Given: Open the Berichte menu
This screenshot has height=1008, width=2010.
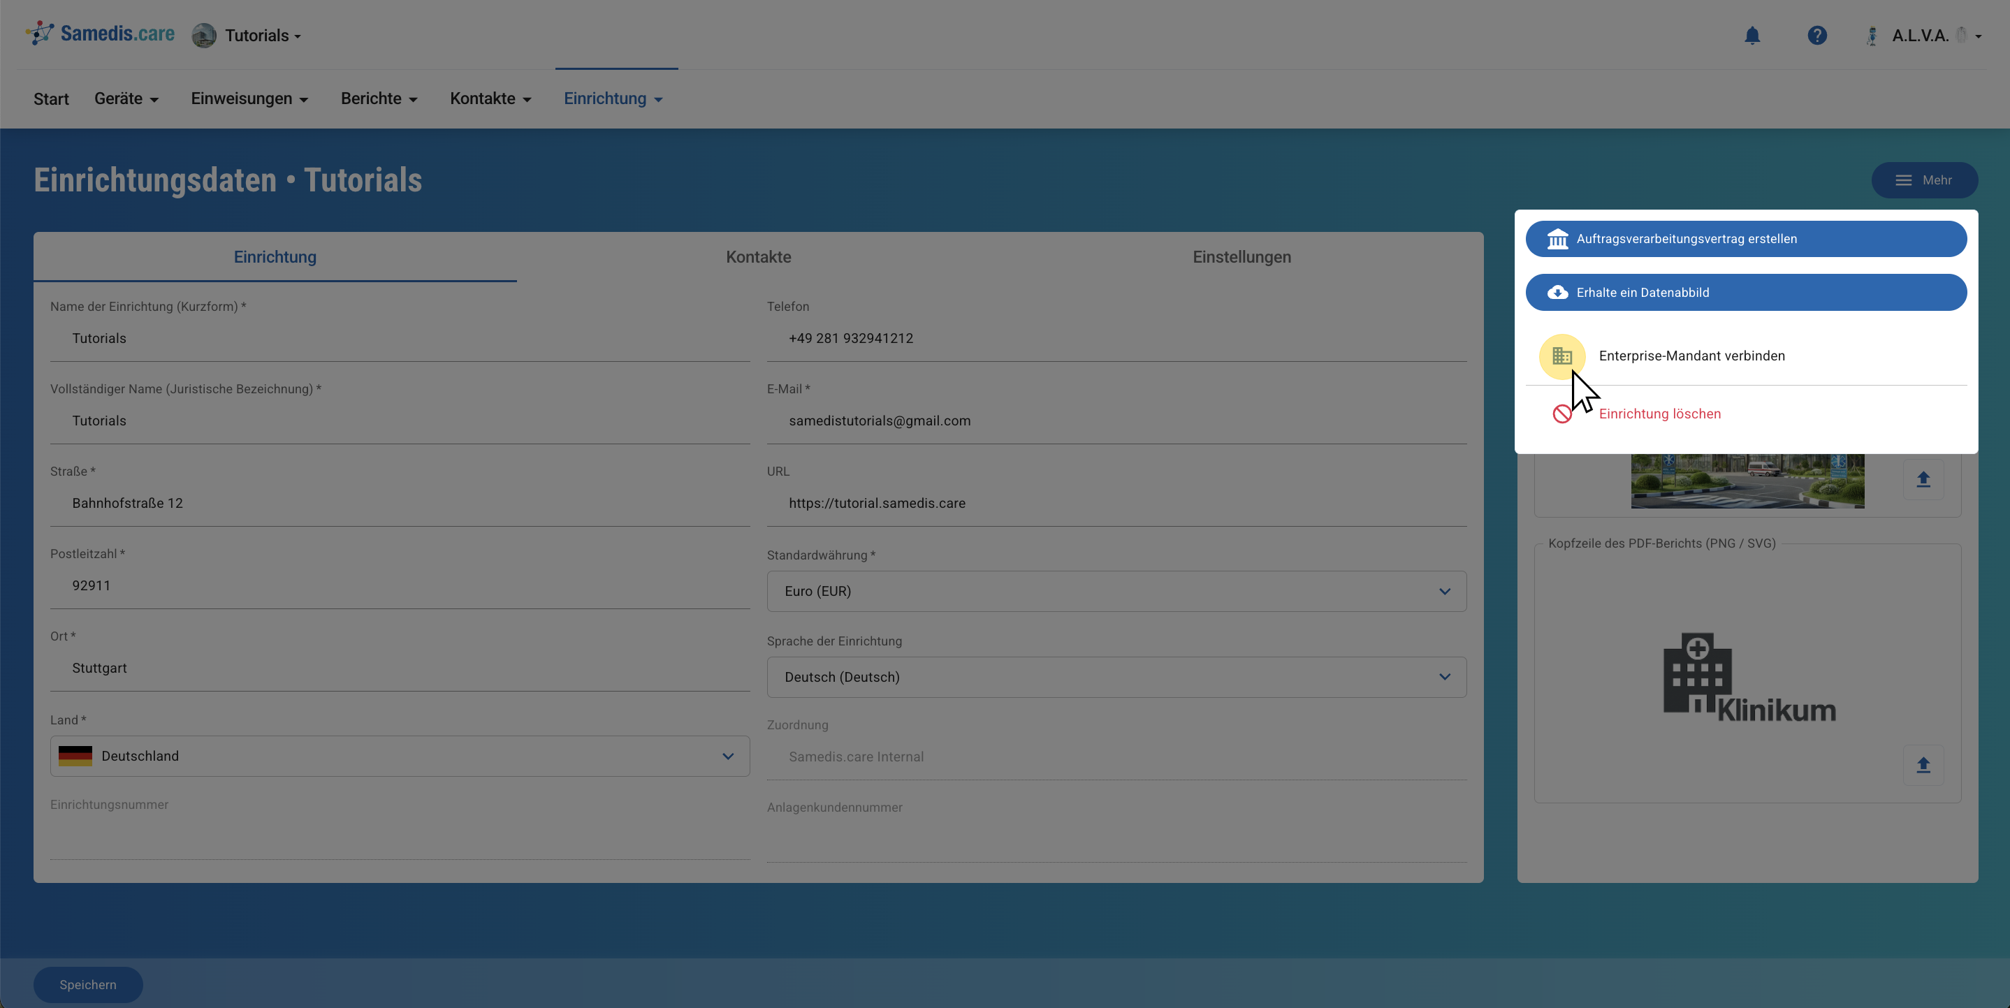Looking at the screenshot, I should click(x=379, y=99).
